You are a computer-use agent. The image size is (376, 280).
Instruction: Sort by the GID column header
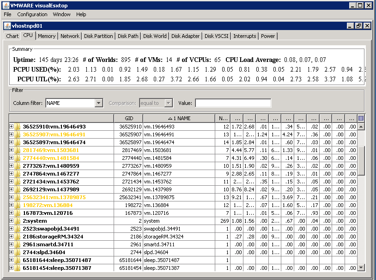128,118
